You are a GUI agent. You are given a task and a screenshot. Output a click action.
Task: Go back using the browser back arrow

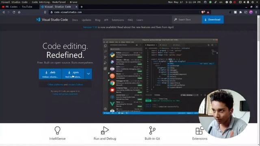[x=4, y=12]
